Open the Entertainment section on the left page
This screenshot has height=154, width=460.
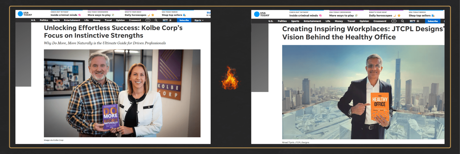pyautogui.click(x=72, y=20)
